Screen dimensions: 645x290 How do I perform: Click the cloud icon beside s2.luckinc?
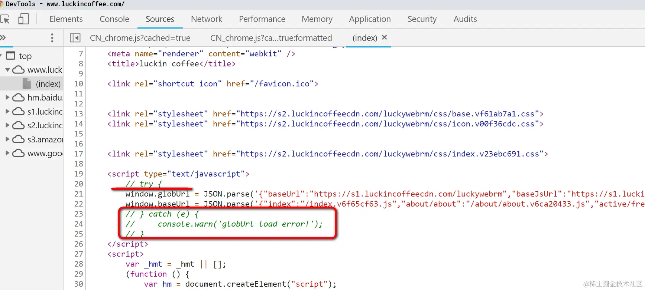[x=19, y=125]
